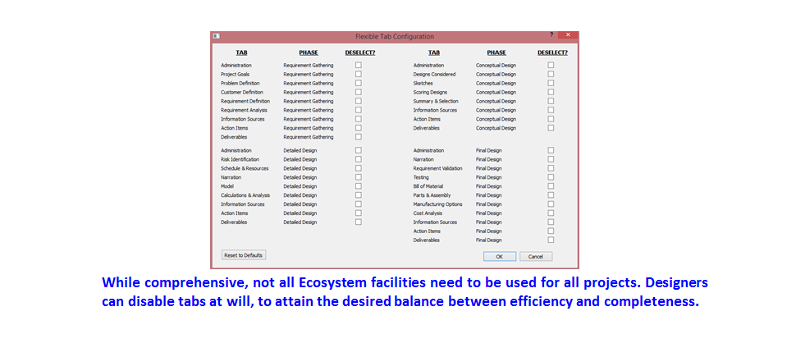Screen dimensions: 796x357
Task: Check the Customer Definition deselect box
Action: 359,92
